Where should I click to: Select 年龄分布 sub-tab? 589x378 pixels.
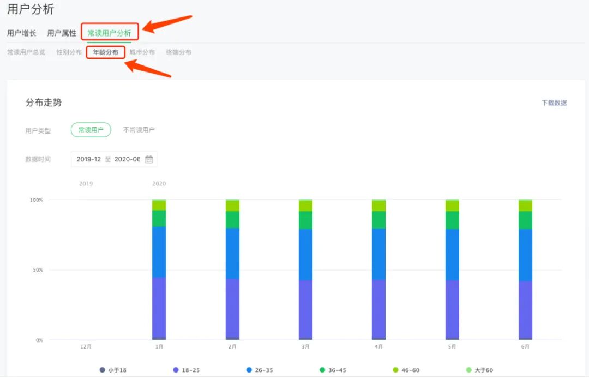click(x=106, y=52)
